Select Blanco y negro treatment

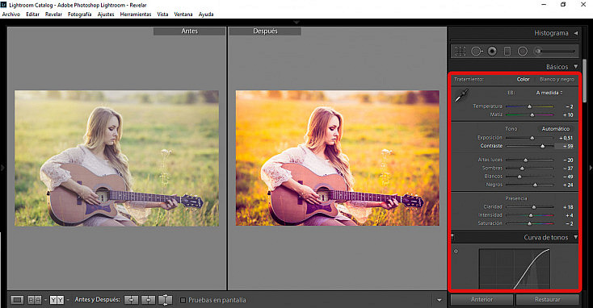(x=557, y=79)
